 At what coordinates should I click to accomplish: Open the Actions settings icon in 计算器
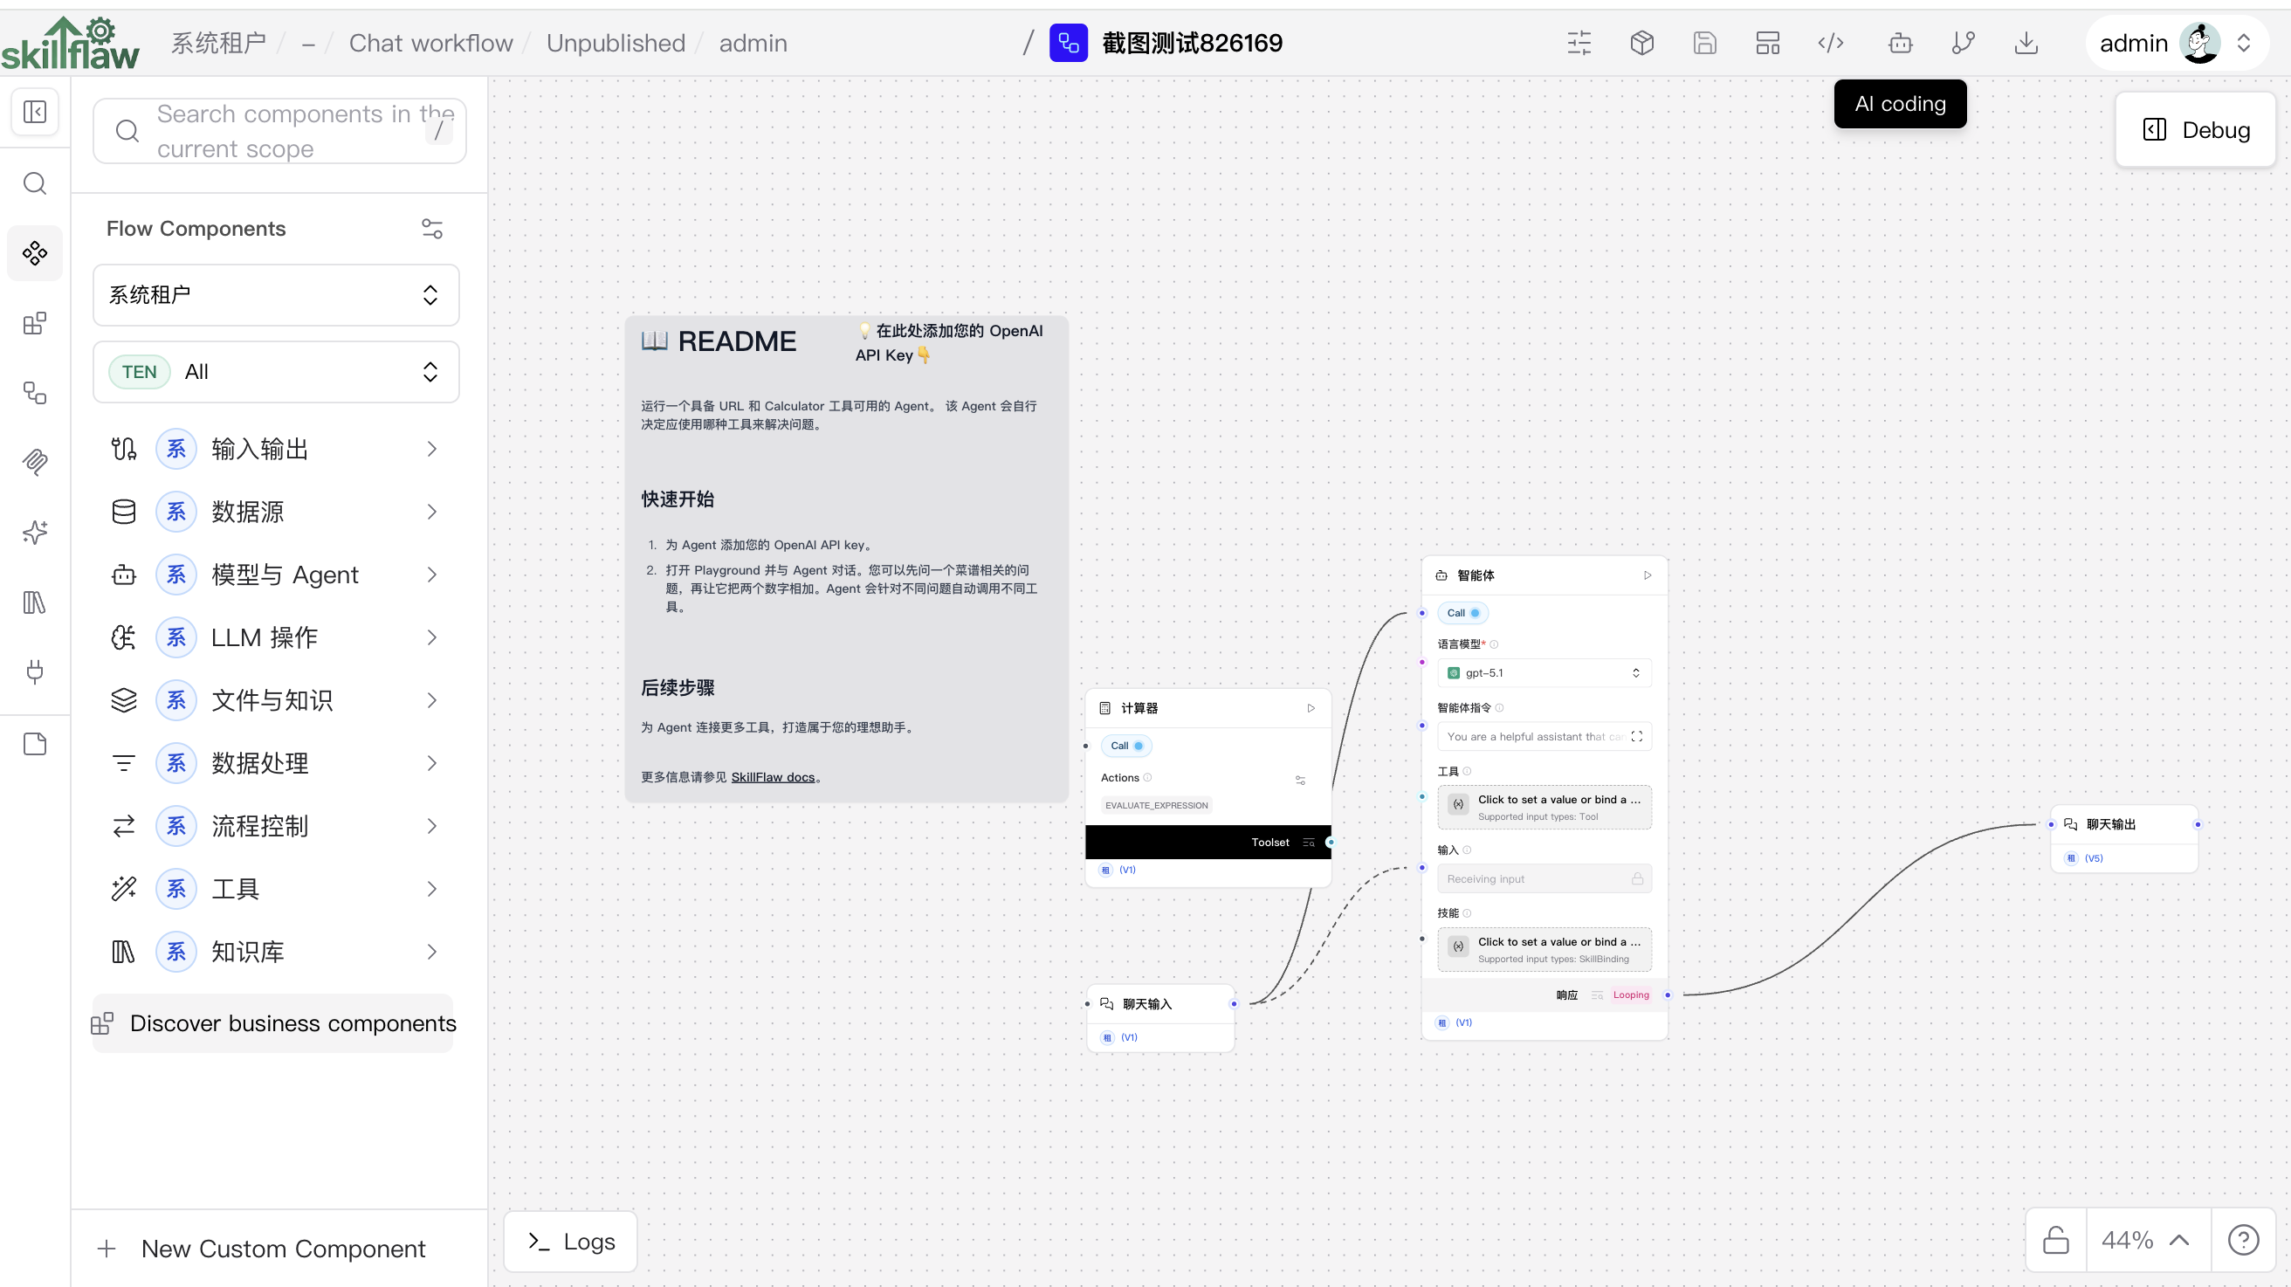[1300, 780]
